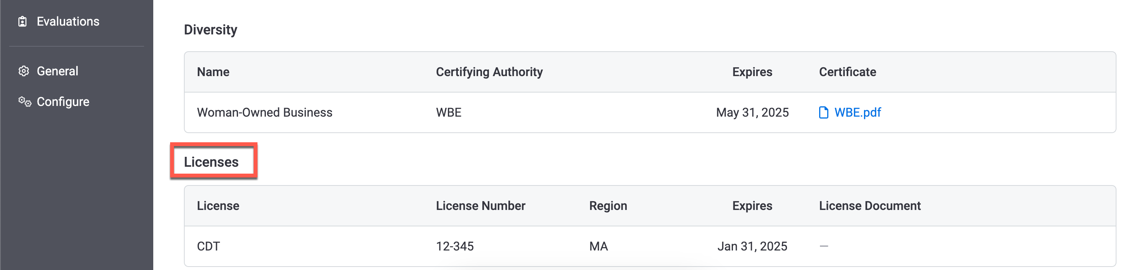Click the WBE.pdf document file icon

click(x=823, y=113)
